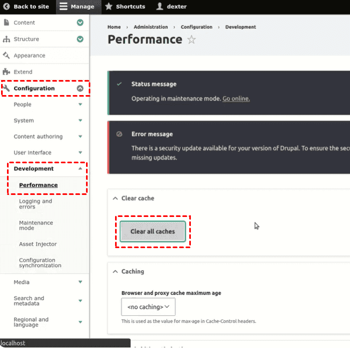Open Search and metadata section
Screen dimensions: 350x348
[x=29, y=301]
